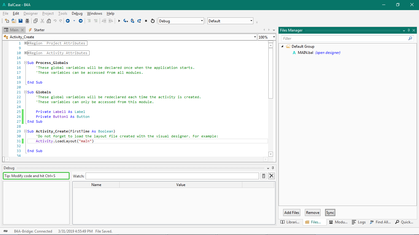Viewport: 419px width, 235px height.
Task: Collapse Sub Activity_Create
Action: (x=26, y=131)
